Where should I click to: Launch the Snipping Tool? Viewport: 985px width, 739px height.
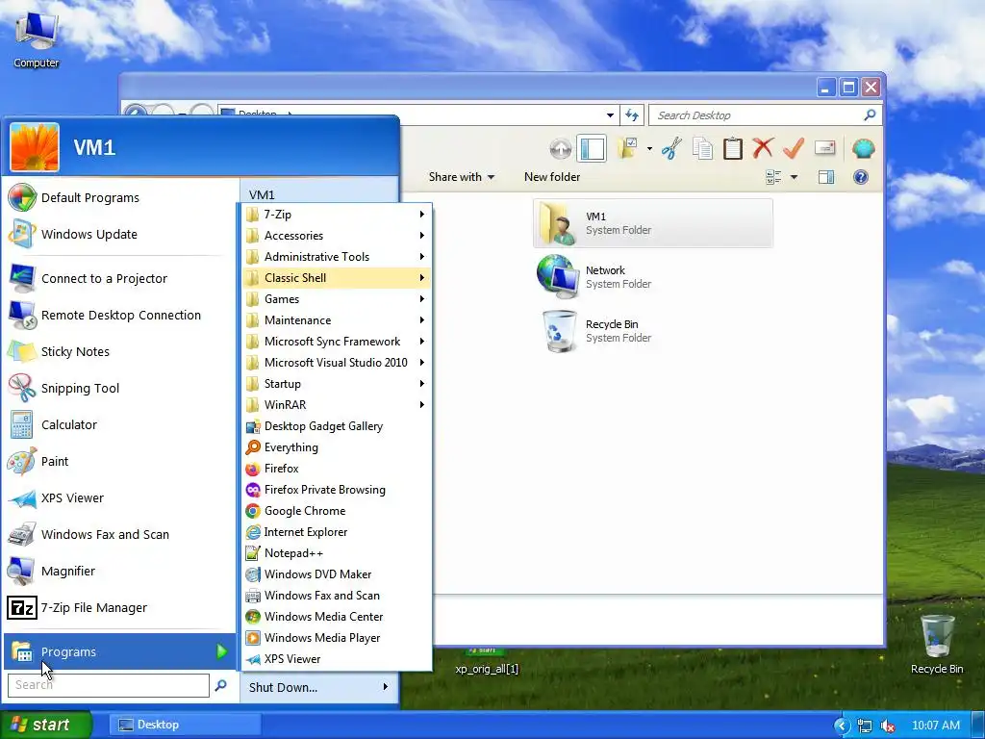pos(119,389)
